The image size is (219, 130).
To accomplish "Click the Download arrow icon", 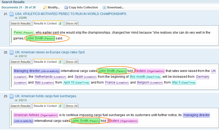I will coord(104,7).
